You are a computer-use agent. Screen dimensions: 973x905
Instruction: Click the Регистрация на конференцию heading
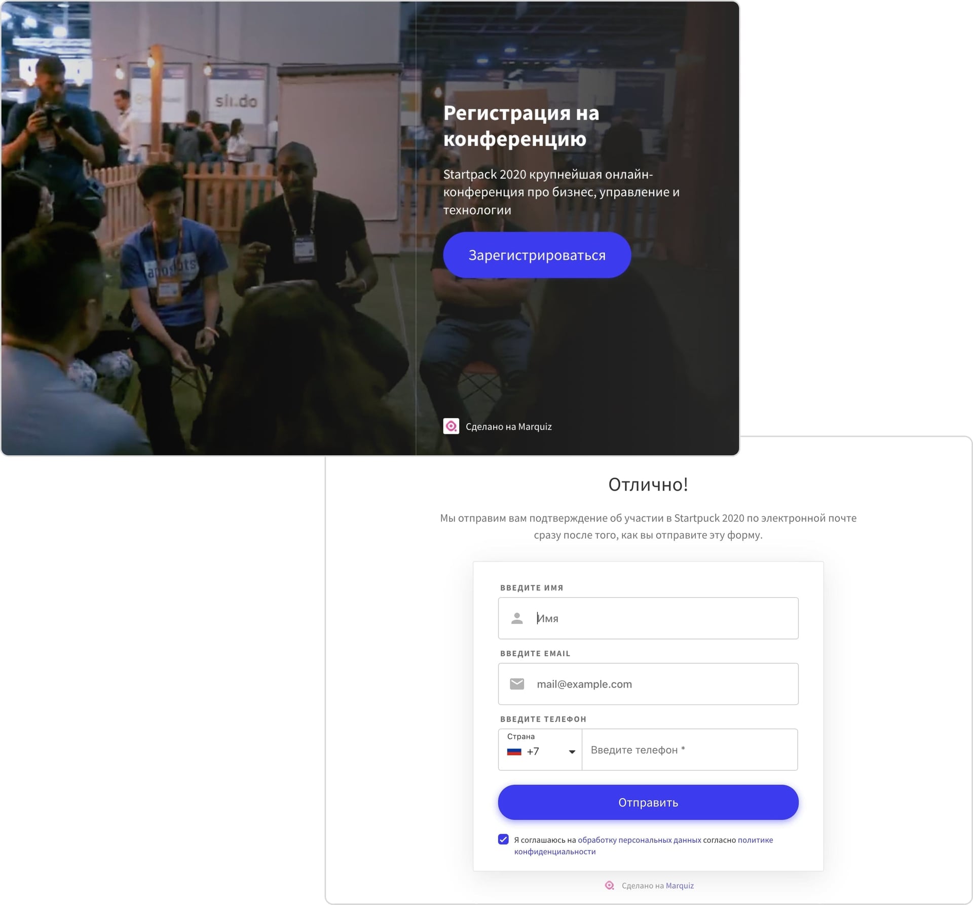(521, 126)
